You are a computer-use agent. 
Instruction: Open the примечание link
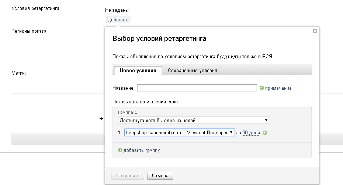[x=278, y=88]
